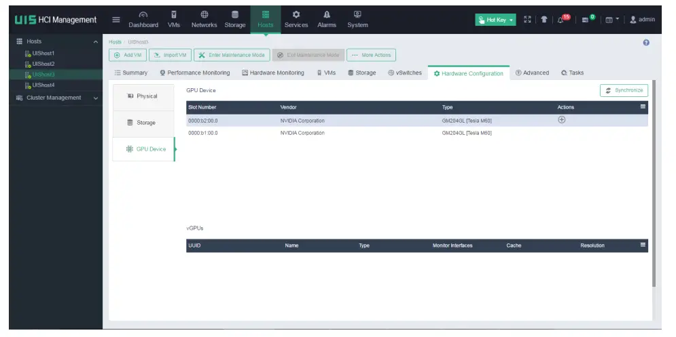Click the vertical scrollbar on the right
Viewport: 676px width, 337px height.
(x=654, y=184)
